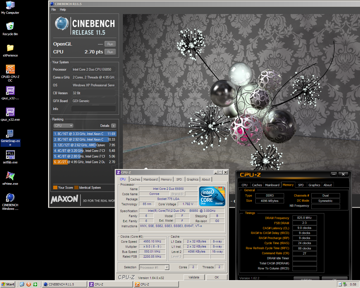Open the Ranking CPU dropdown
This screenshot has width=360, height=288.
tap(63, 126)
